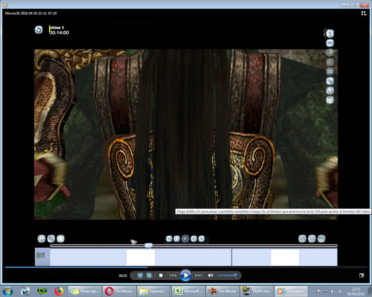The height and width of the screenshot is (297, 372).
Task: Mute the player sound
Action: 210,276
